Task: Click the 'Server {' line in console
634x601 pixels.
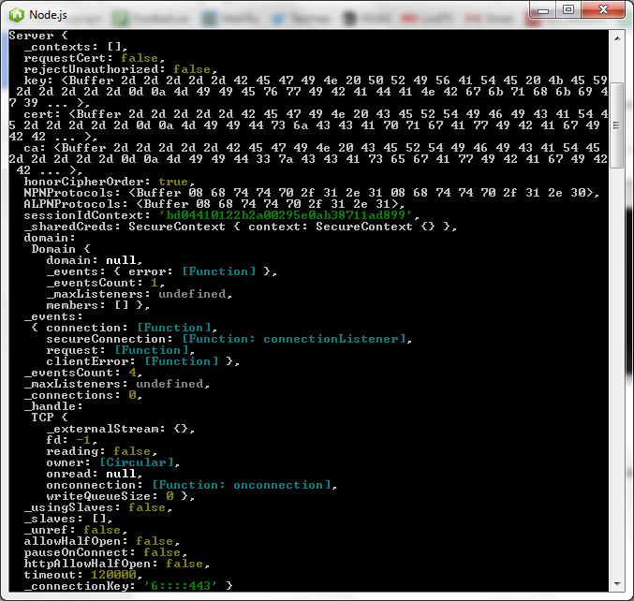Action: pos(35,35)
